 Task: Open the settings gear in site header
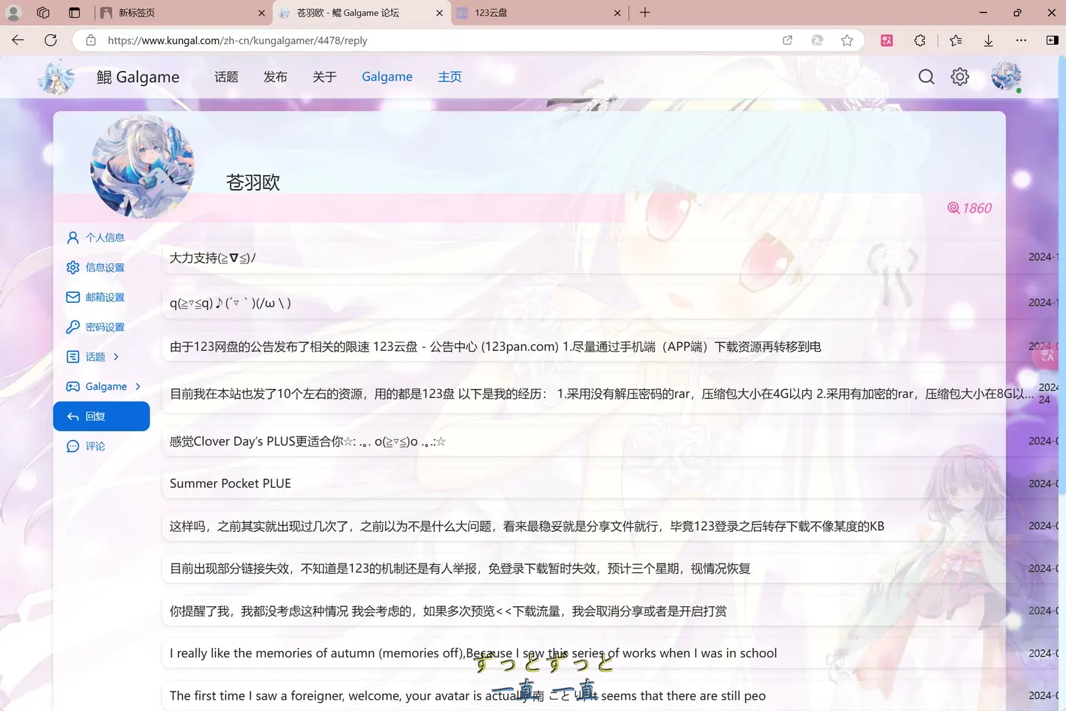tap(960, 77)
